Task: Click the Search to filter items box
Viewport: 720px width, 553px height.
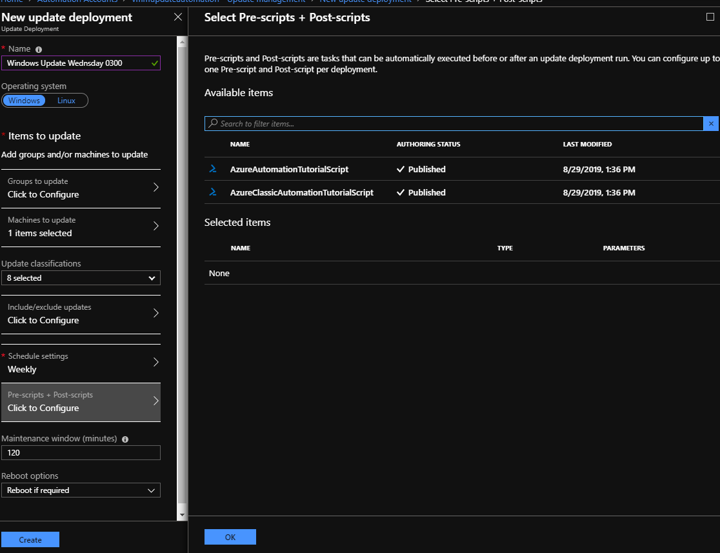Action: tap(454, 123)
